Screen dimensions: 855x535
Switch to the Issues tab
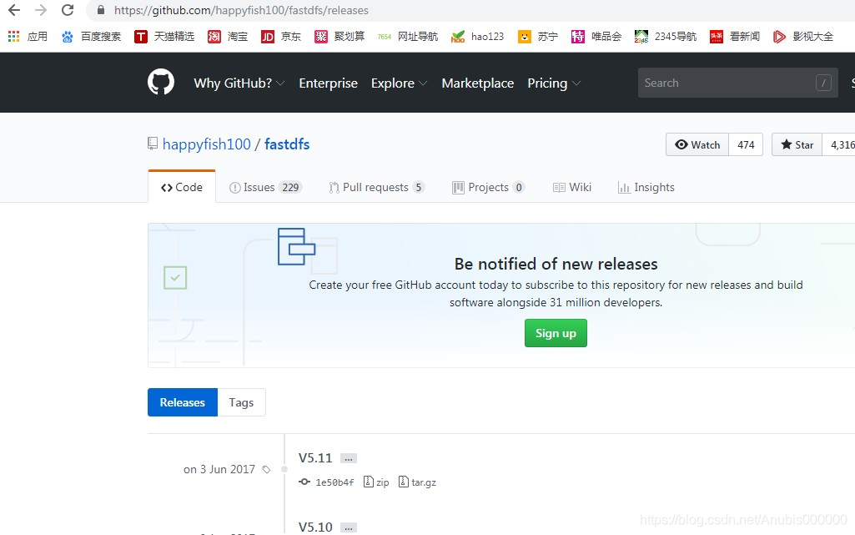265,187
